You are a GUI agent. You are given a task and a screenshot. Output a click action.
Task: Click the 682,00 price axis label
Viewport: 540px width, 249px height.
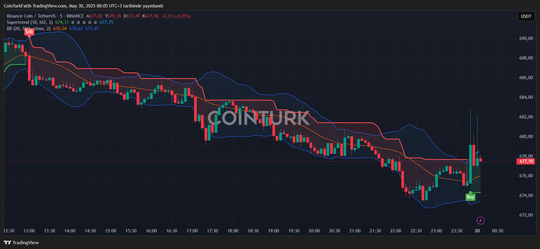(526, 117)
